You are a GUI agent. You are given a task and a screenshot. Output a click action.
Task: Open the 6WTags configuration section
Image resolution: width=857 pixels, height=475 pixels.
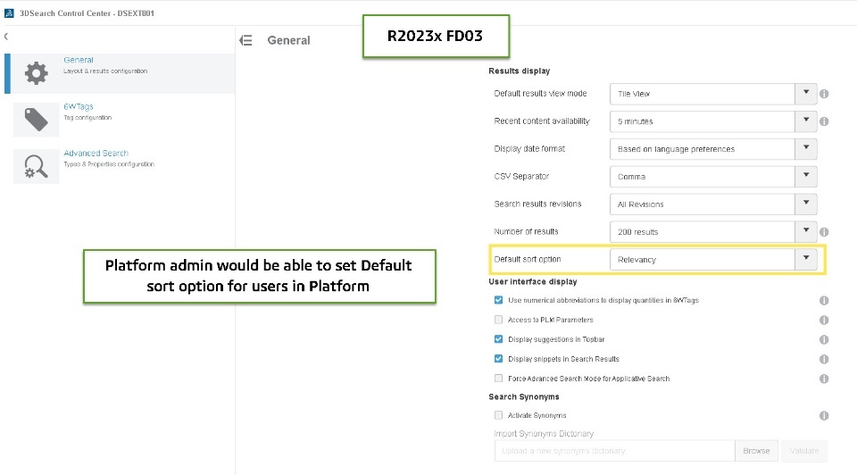click(79, 107)
